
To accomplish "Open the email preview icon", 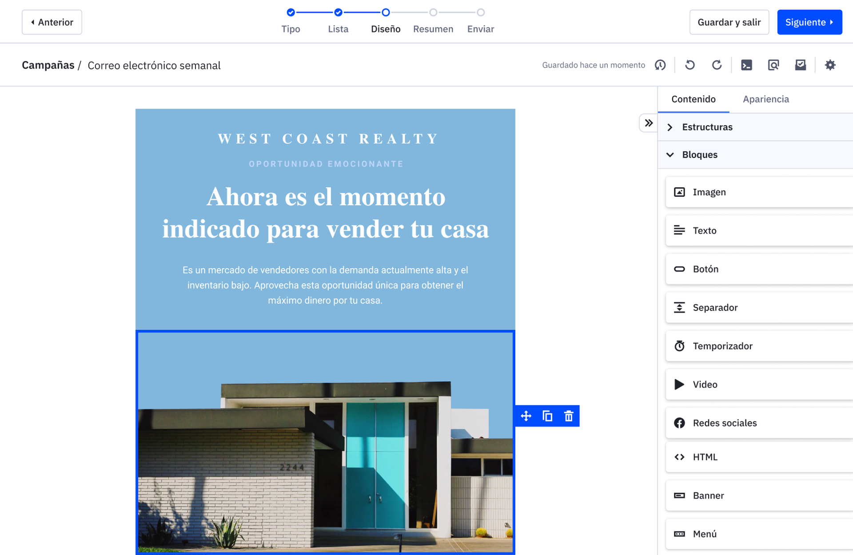I will point(773,65).
